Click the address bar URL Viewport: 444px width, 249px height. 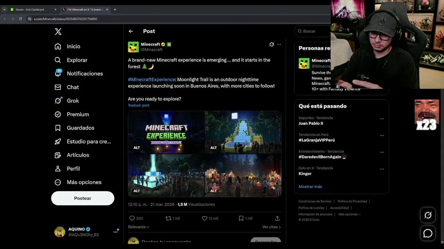coord(66,19)
